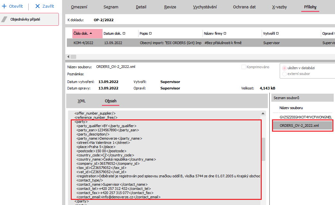This screenshot has height=205, width=335.
Task: Switch to the Obsah sub-tab
Action: pyautogui.click(x=111, y=101)
